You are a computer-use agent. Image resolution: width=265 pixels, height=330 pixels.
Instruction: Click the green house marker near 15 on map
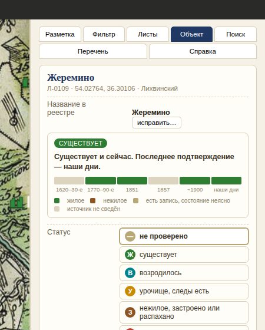25,82
